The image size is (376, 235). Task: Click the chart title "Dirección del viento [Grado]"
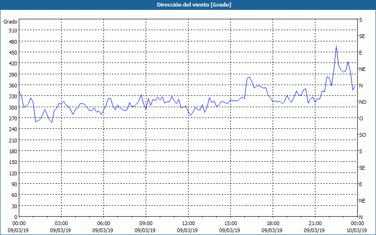[x=194, y=5]
